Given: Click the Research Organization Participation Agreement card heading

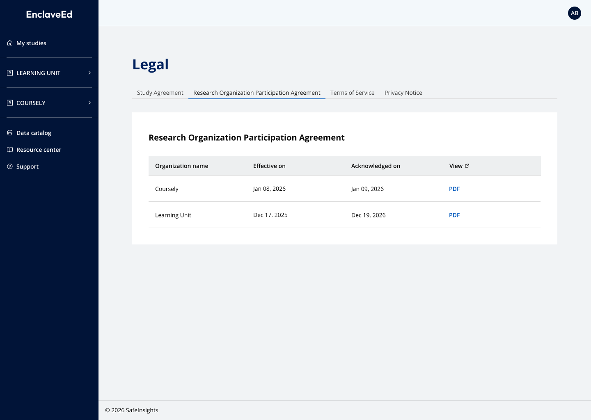Looking at the screenshot, I should pyautogui.click(x=247, y=137).
